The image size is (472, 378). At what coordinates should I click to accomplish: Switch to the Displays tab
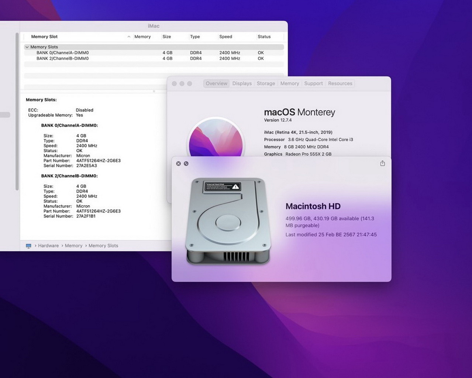[242, 83]
